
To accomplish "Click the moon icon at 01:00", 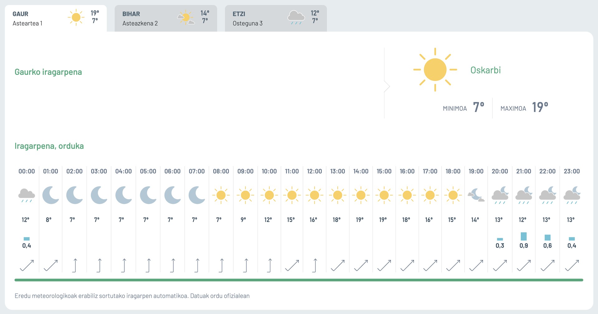I will pyautogui.click(x=50, y=195).
